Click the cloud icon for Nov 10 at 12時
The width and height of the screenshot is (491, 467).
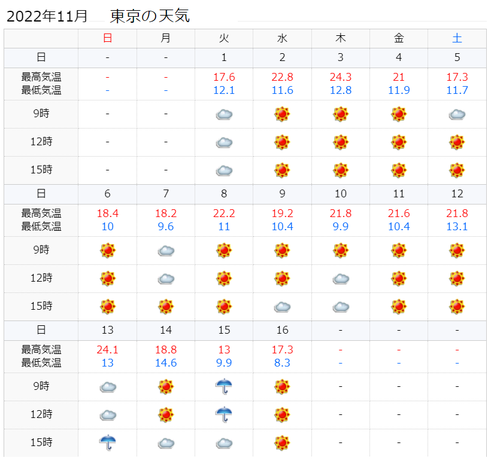(341, 279)
